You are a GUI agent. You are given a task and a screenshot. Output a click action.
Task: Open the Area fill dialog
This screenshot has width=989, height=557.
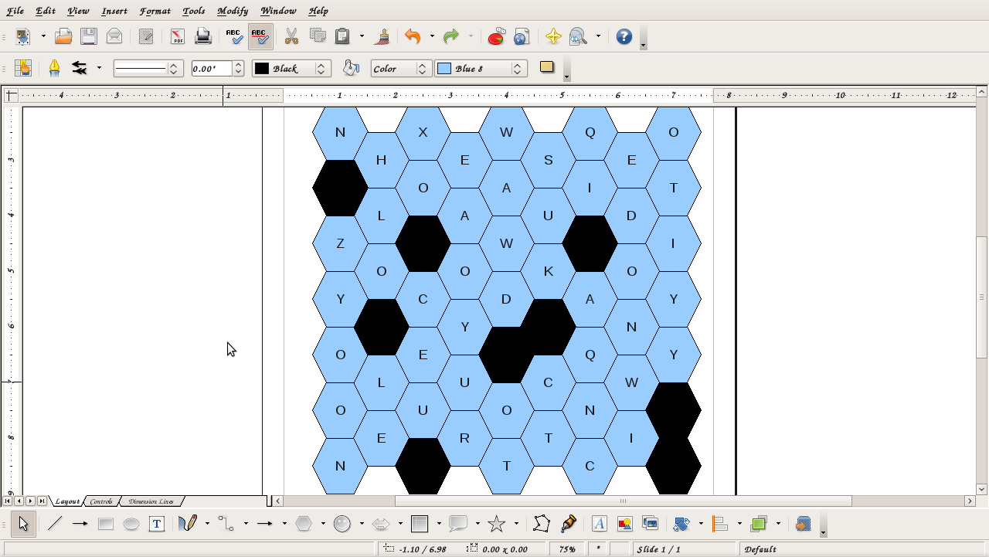pyautogui.click(x=351, y=68)
